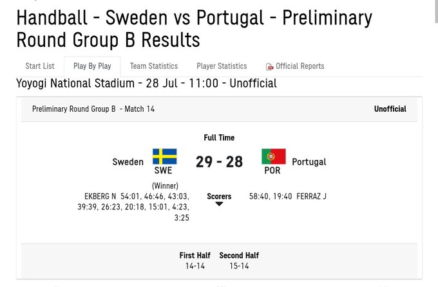Viewport: 438px width, 287px height.
Task: Click the 29 - 28 final score
Action: 219,162
